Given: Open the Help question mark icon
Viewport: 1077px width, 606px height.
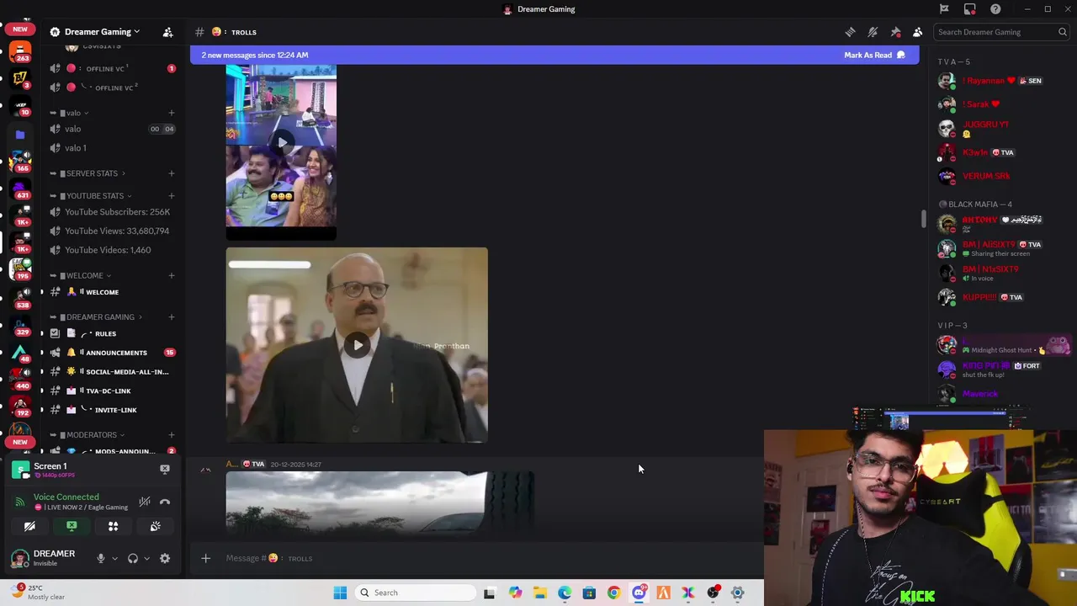Looking at the screenshot, I should (995, 9).
